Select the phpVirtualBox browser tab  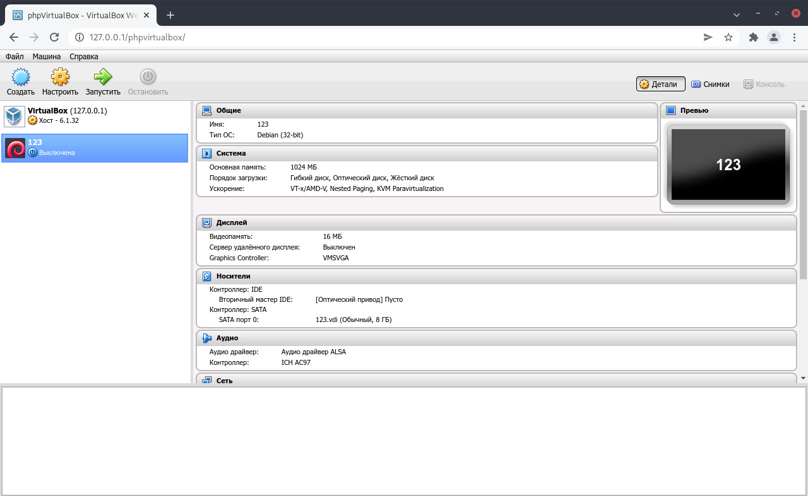point(82,15)
